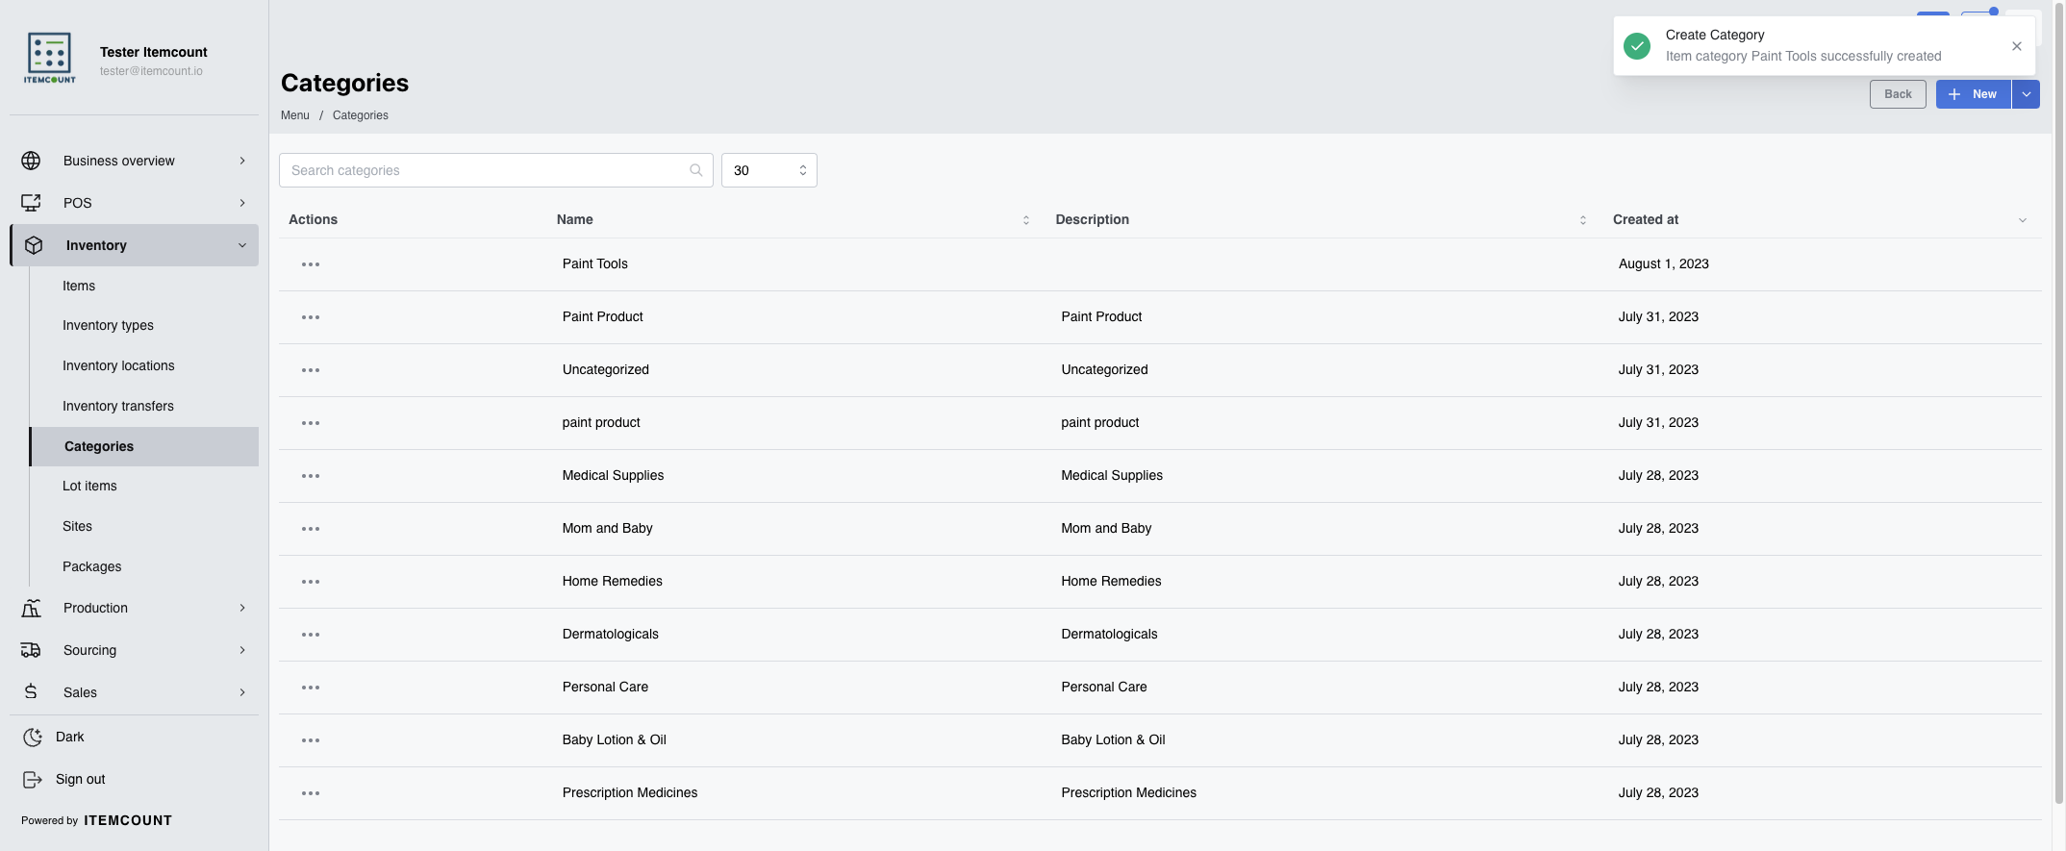Click the POS monitor icon
Image resolution: width=2066 pixels, height=851 pixels.
coord(31,203)
